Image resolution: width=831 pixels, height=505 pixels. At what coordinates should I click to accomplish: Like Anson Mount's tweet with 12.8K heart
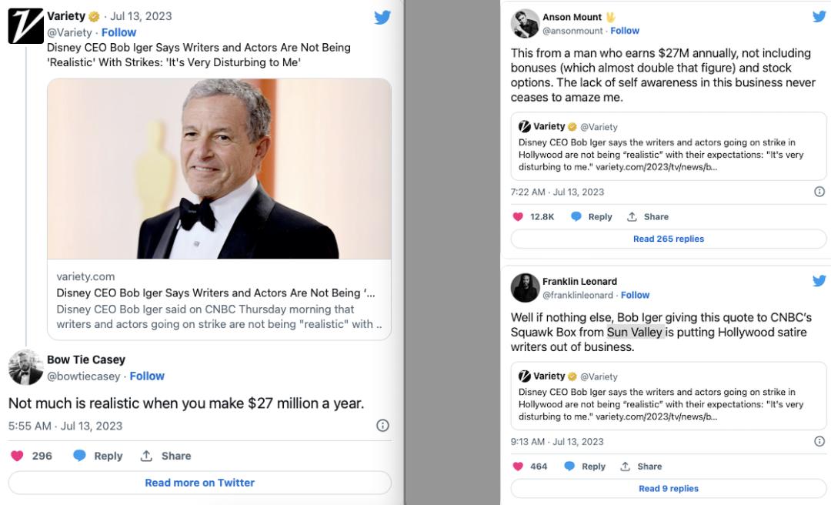(x=518, y=217)
